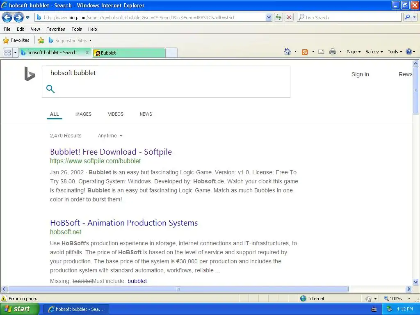The width and height of the screenshot is (420, 315).
Task: Click the Bing logo
Action: (x=30, y=74)
